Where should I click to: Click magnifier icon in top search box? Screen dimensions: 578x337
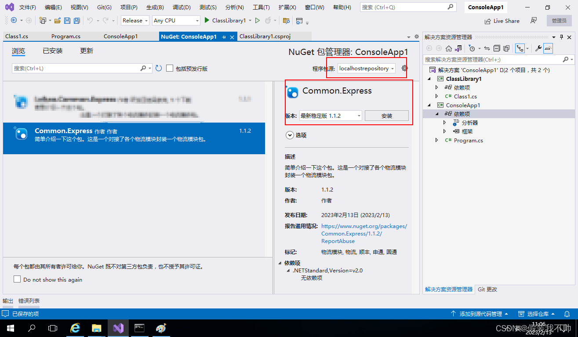pos(451,7)
